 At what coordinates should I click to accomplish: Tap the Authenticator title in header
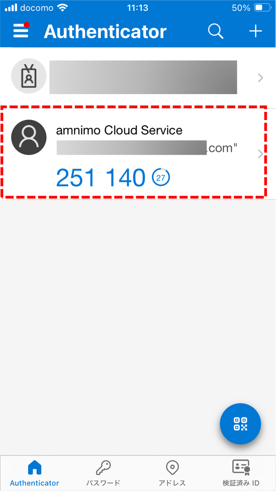pos(105,31)
